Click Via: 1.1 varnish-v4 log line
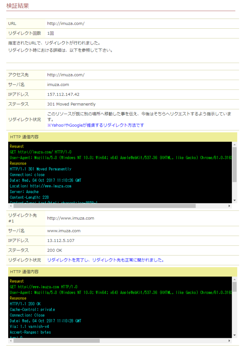The image size is (241, 350). [29, 326]
